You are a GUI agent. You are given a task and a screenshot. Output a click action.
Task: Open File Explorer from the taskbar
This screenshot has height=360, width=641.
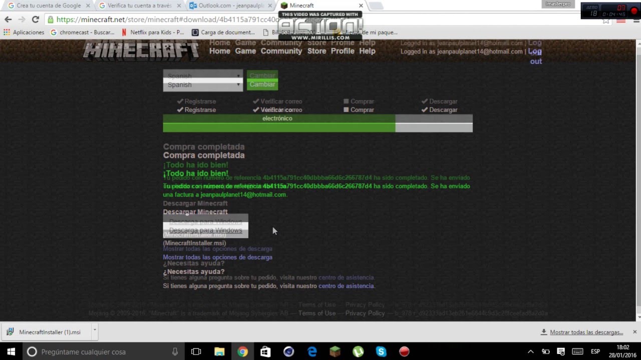coord(219,351)
